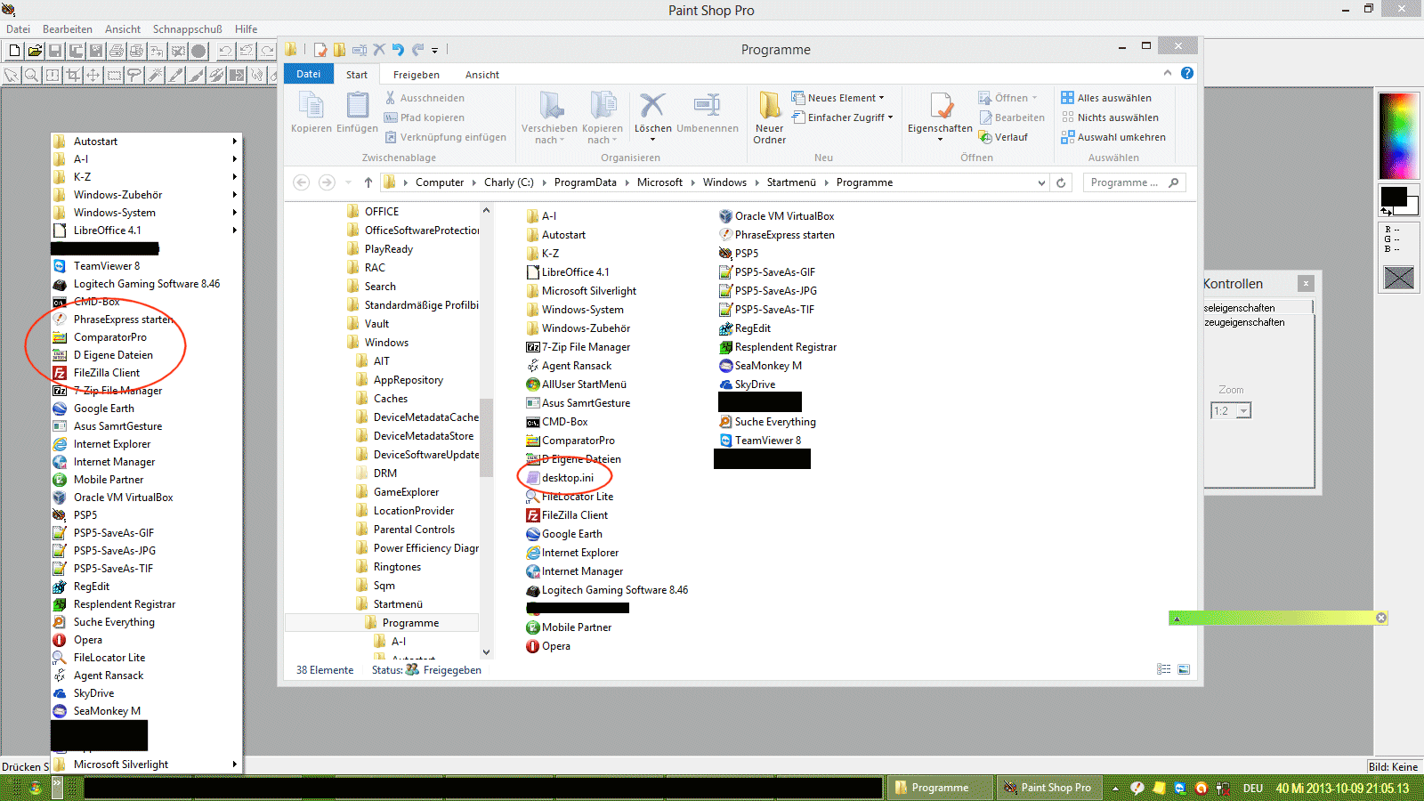Expand the Autostart submenu in start menu list
The width and height of the screenshot is (1424, 801).
pos(235,142)
